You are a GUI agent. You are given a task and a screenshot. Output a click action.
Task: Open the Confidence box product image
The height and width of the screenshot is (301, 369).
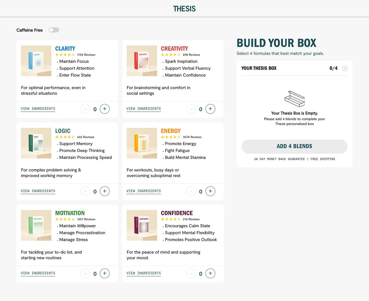[x=142, y=225]
